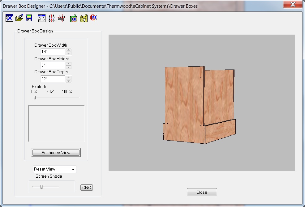This screenshot has height=207, width=305.
Task: Click the yellow hardware tag icon
Action: [84, 18]
